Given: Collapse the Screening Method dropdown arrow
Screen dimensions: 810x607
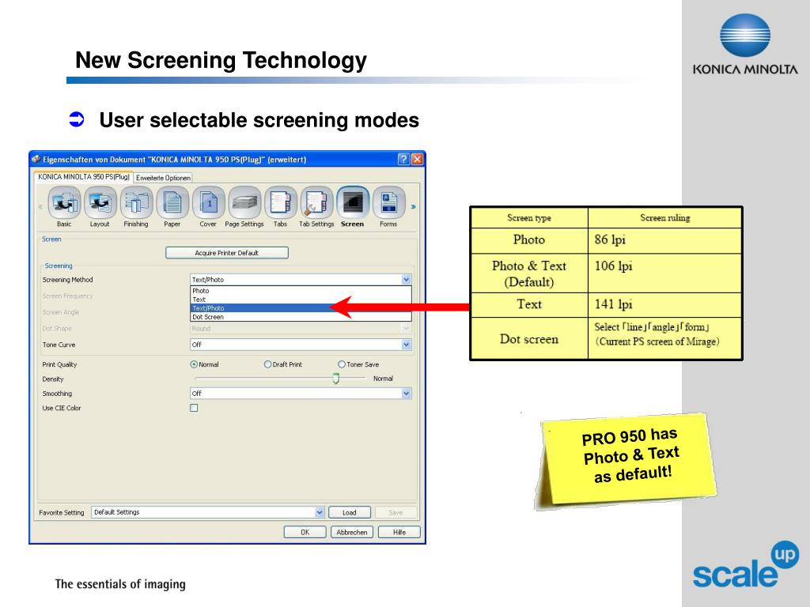Looking at the screenshot, I should pyautogui.click(x=407, y=280).
